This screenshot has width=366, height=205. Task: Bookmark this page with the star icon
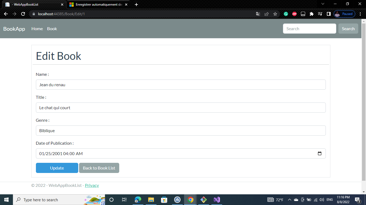[x=275, y=14]
